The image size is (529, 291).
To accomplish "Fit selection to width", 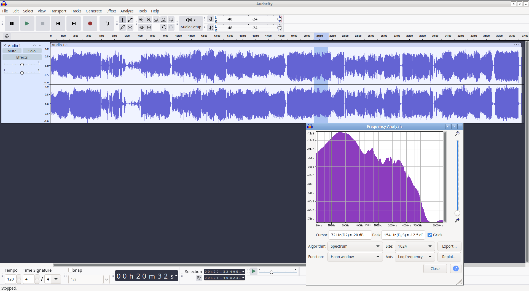I will click(156, 20).
